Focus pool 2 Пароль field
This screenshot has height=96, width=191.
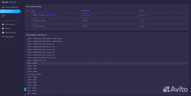point(163,21)
